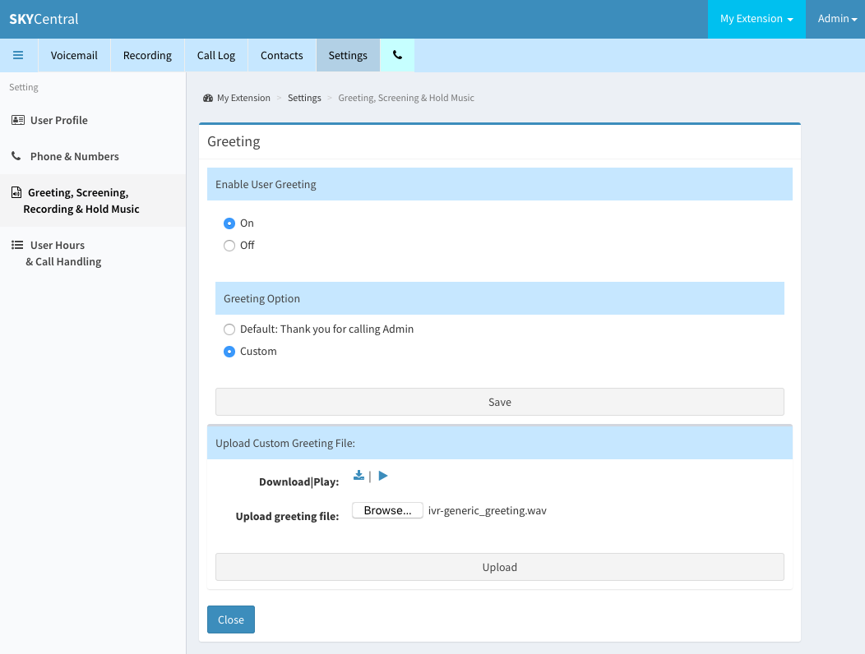
Task: Open User Profile settings
Action: click(93, 120)
